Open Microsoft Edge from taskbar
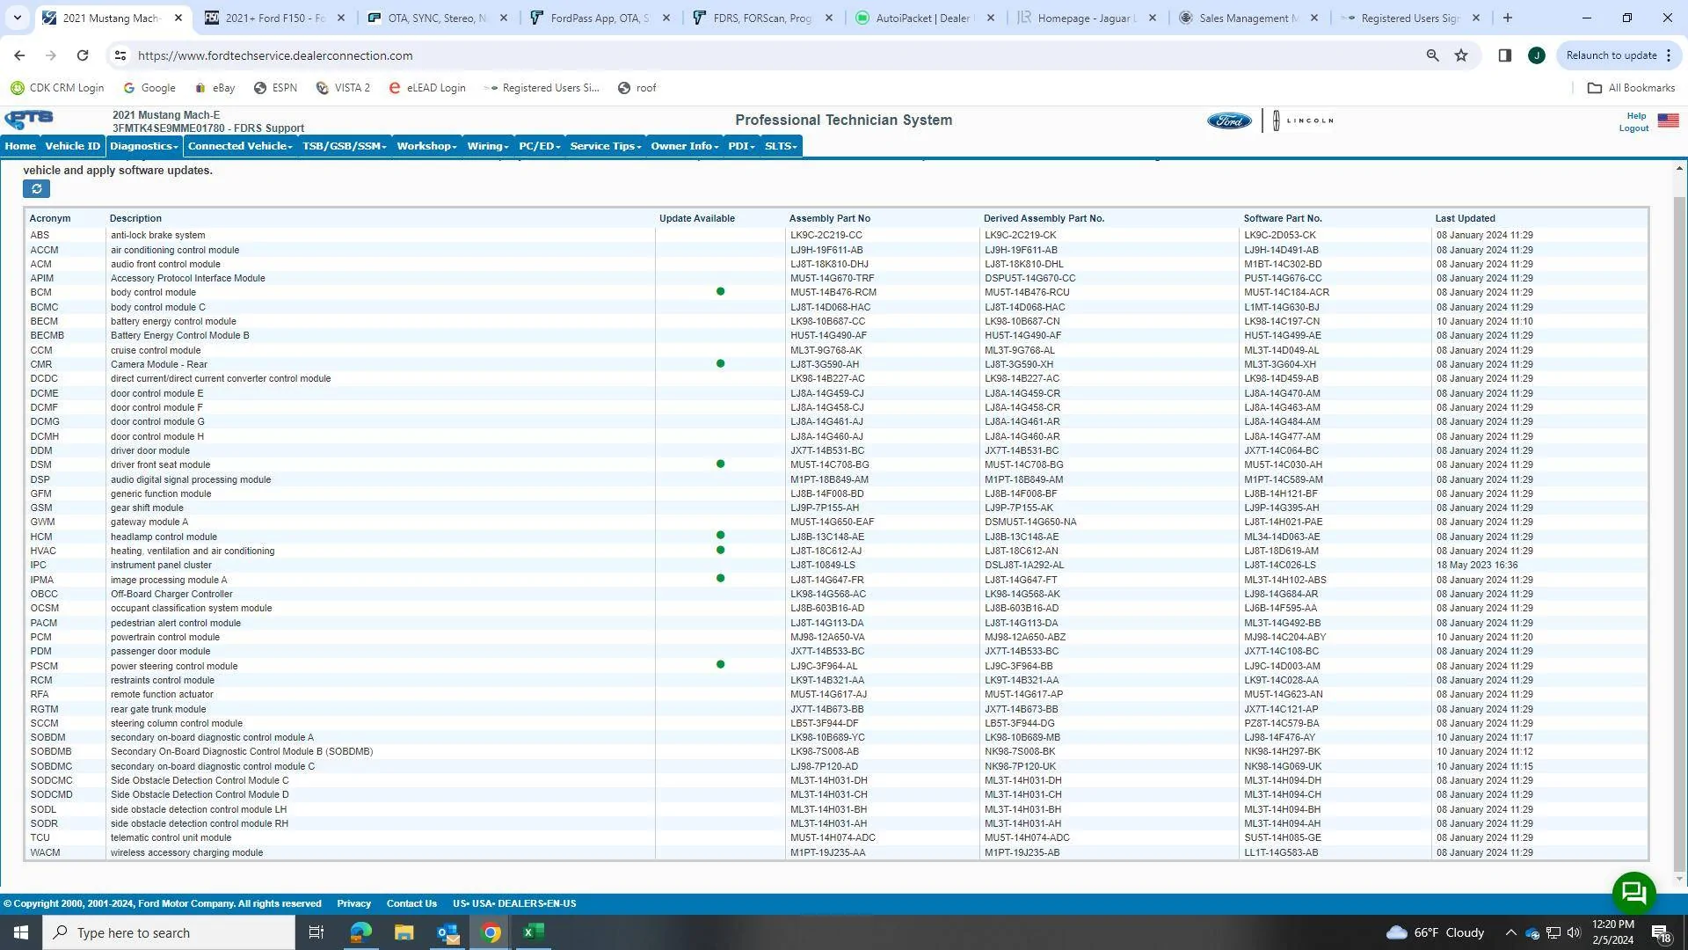 tap(360, 932)
